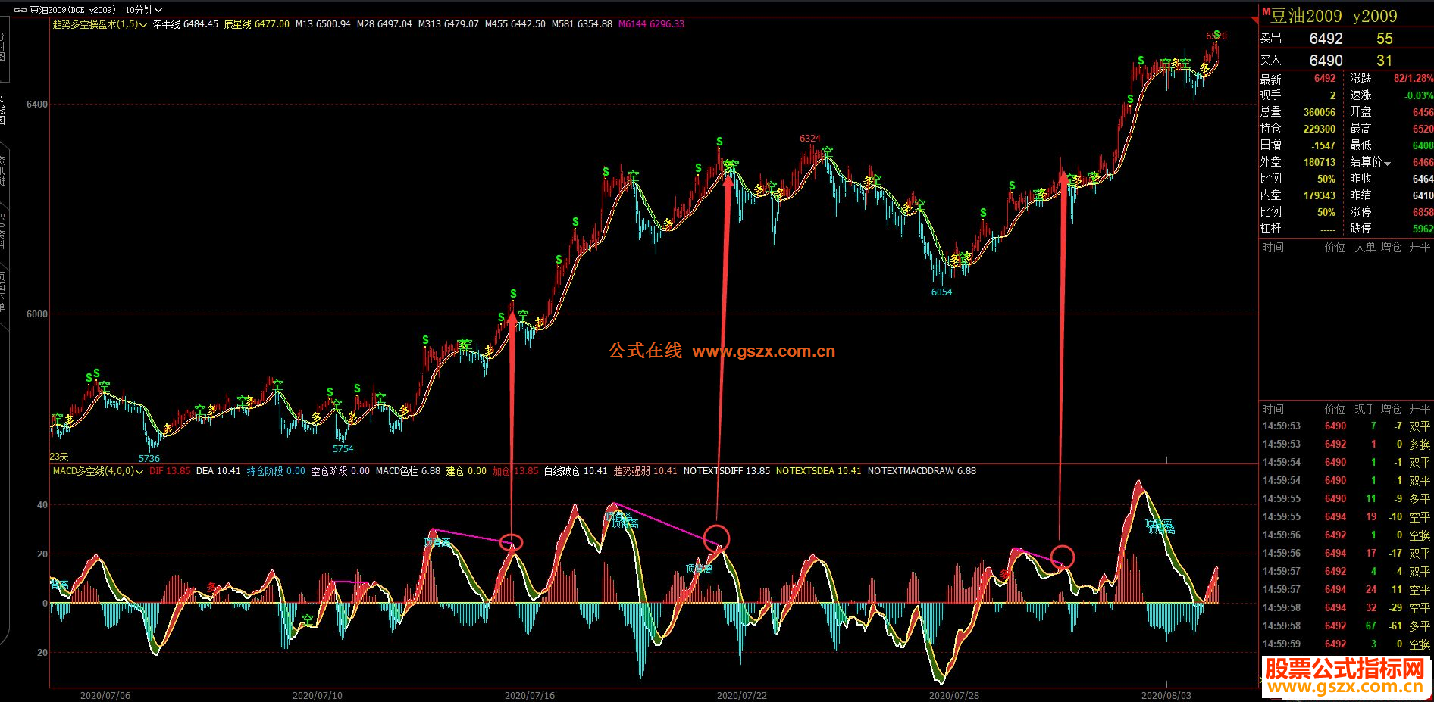1434x702 pixels.
Task: Click the 19 volume in trade list
Action: 1370,517
